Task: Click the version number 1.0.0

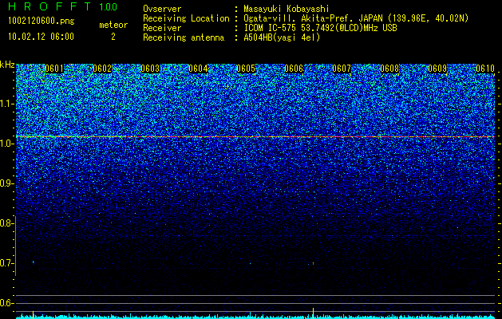Action: point(109,6)
